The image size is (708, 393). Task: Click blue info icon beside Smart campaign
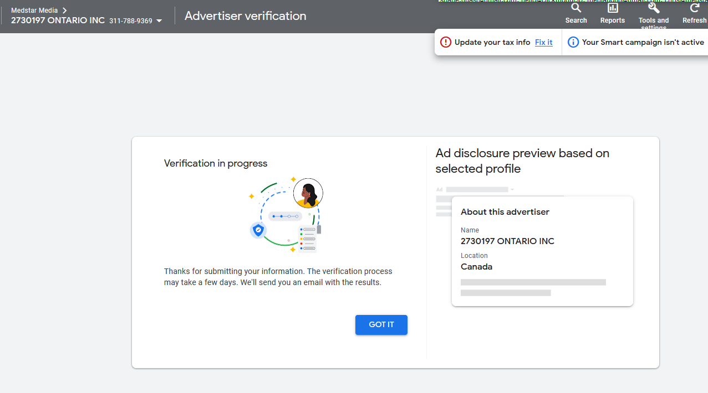[573, 42]
